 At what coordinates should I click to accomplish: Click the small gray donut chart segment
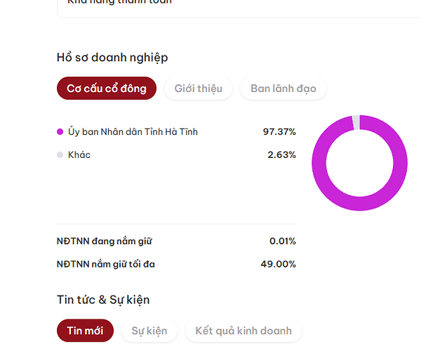tap(356, 122)
